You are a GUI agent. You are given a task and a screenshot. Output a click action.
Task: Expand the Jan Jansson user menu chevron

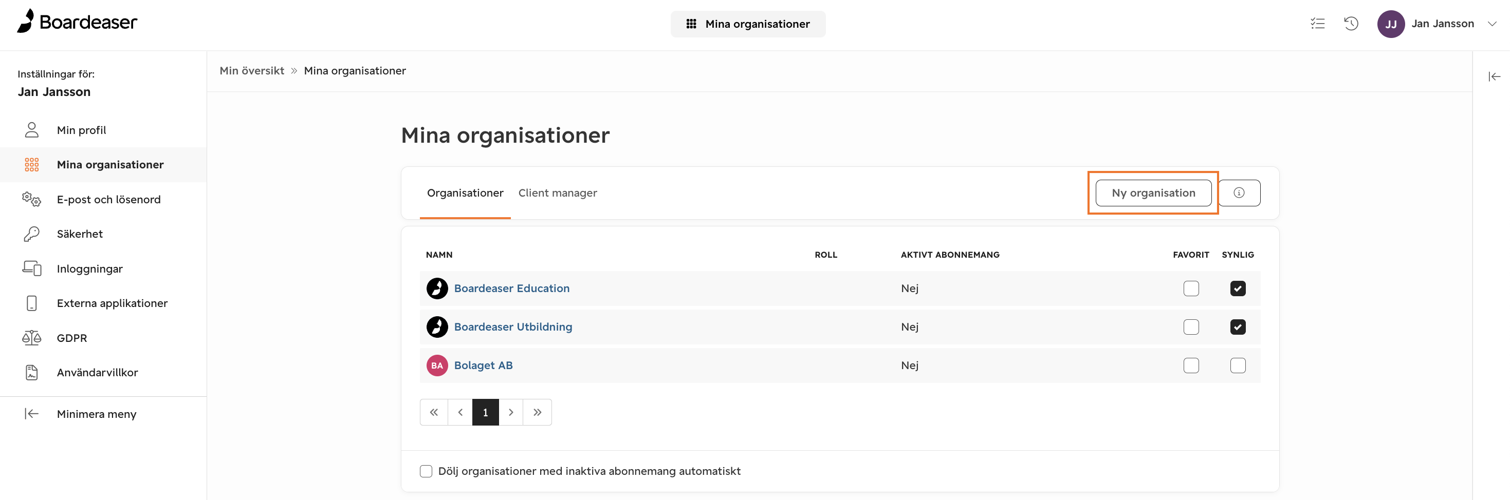(x=1493, y=24)
